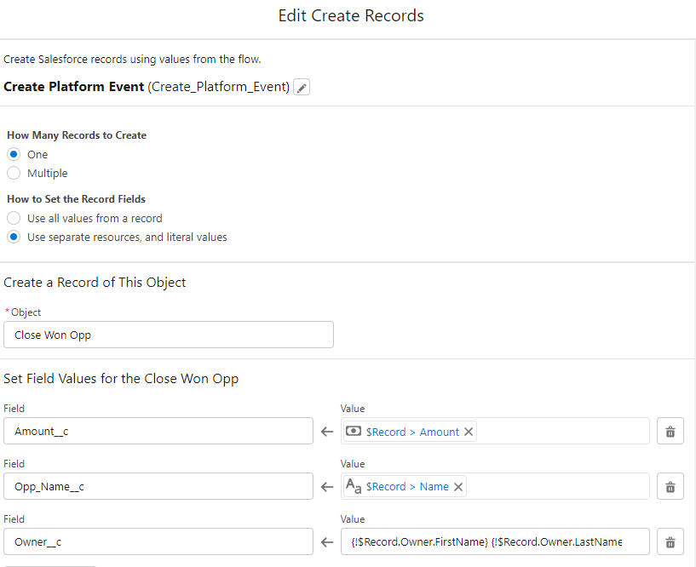Image resolution: width=696 pixels, height=567 pixels.
Task: Click the pencil icon to edit label
Action: coord(302,87)
